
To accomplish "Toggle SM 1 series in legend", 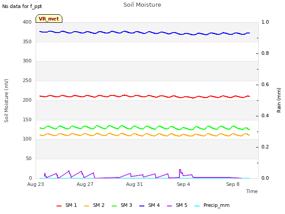I will (66, 206).
